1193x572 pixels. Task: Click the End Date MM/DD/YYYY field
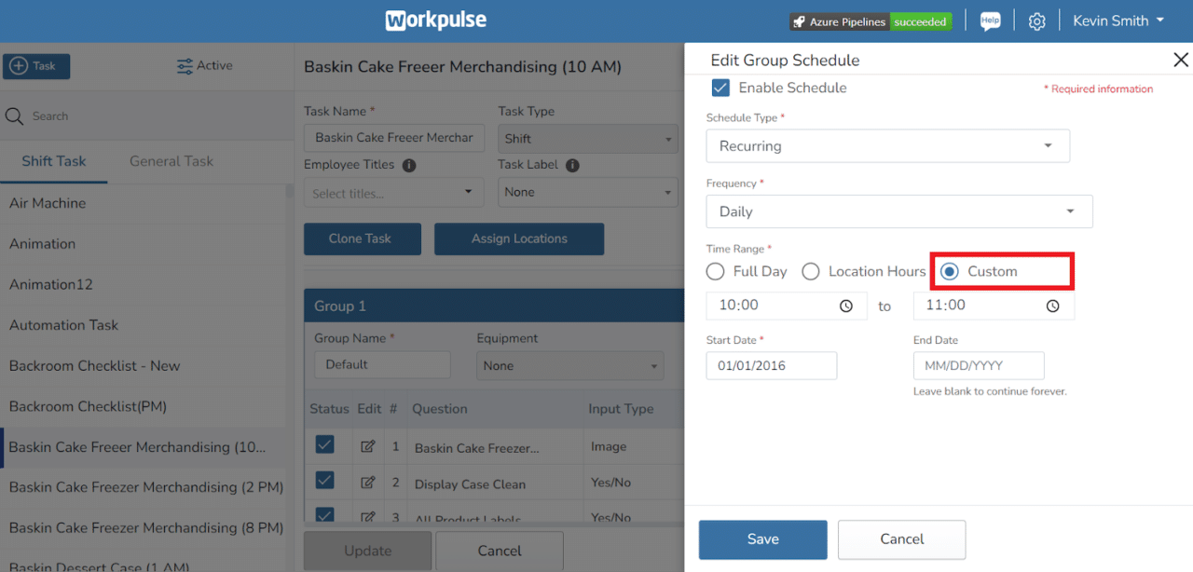[x=979, y=365]
